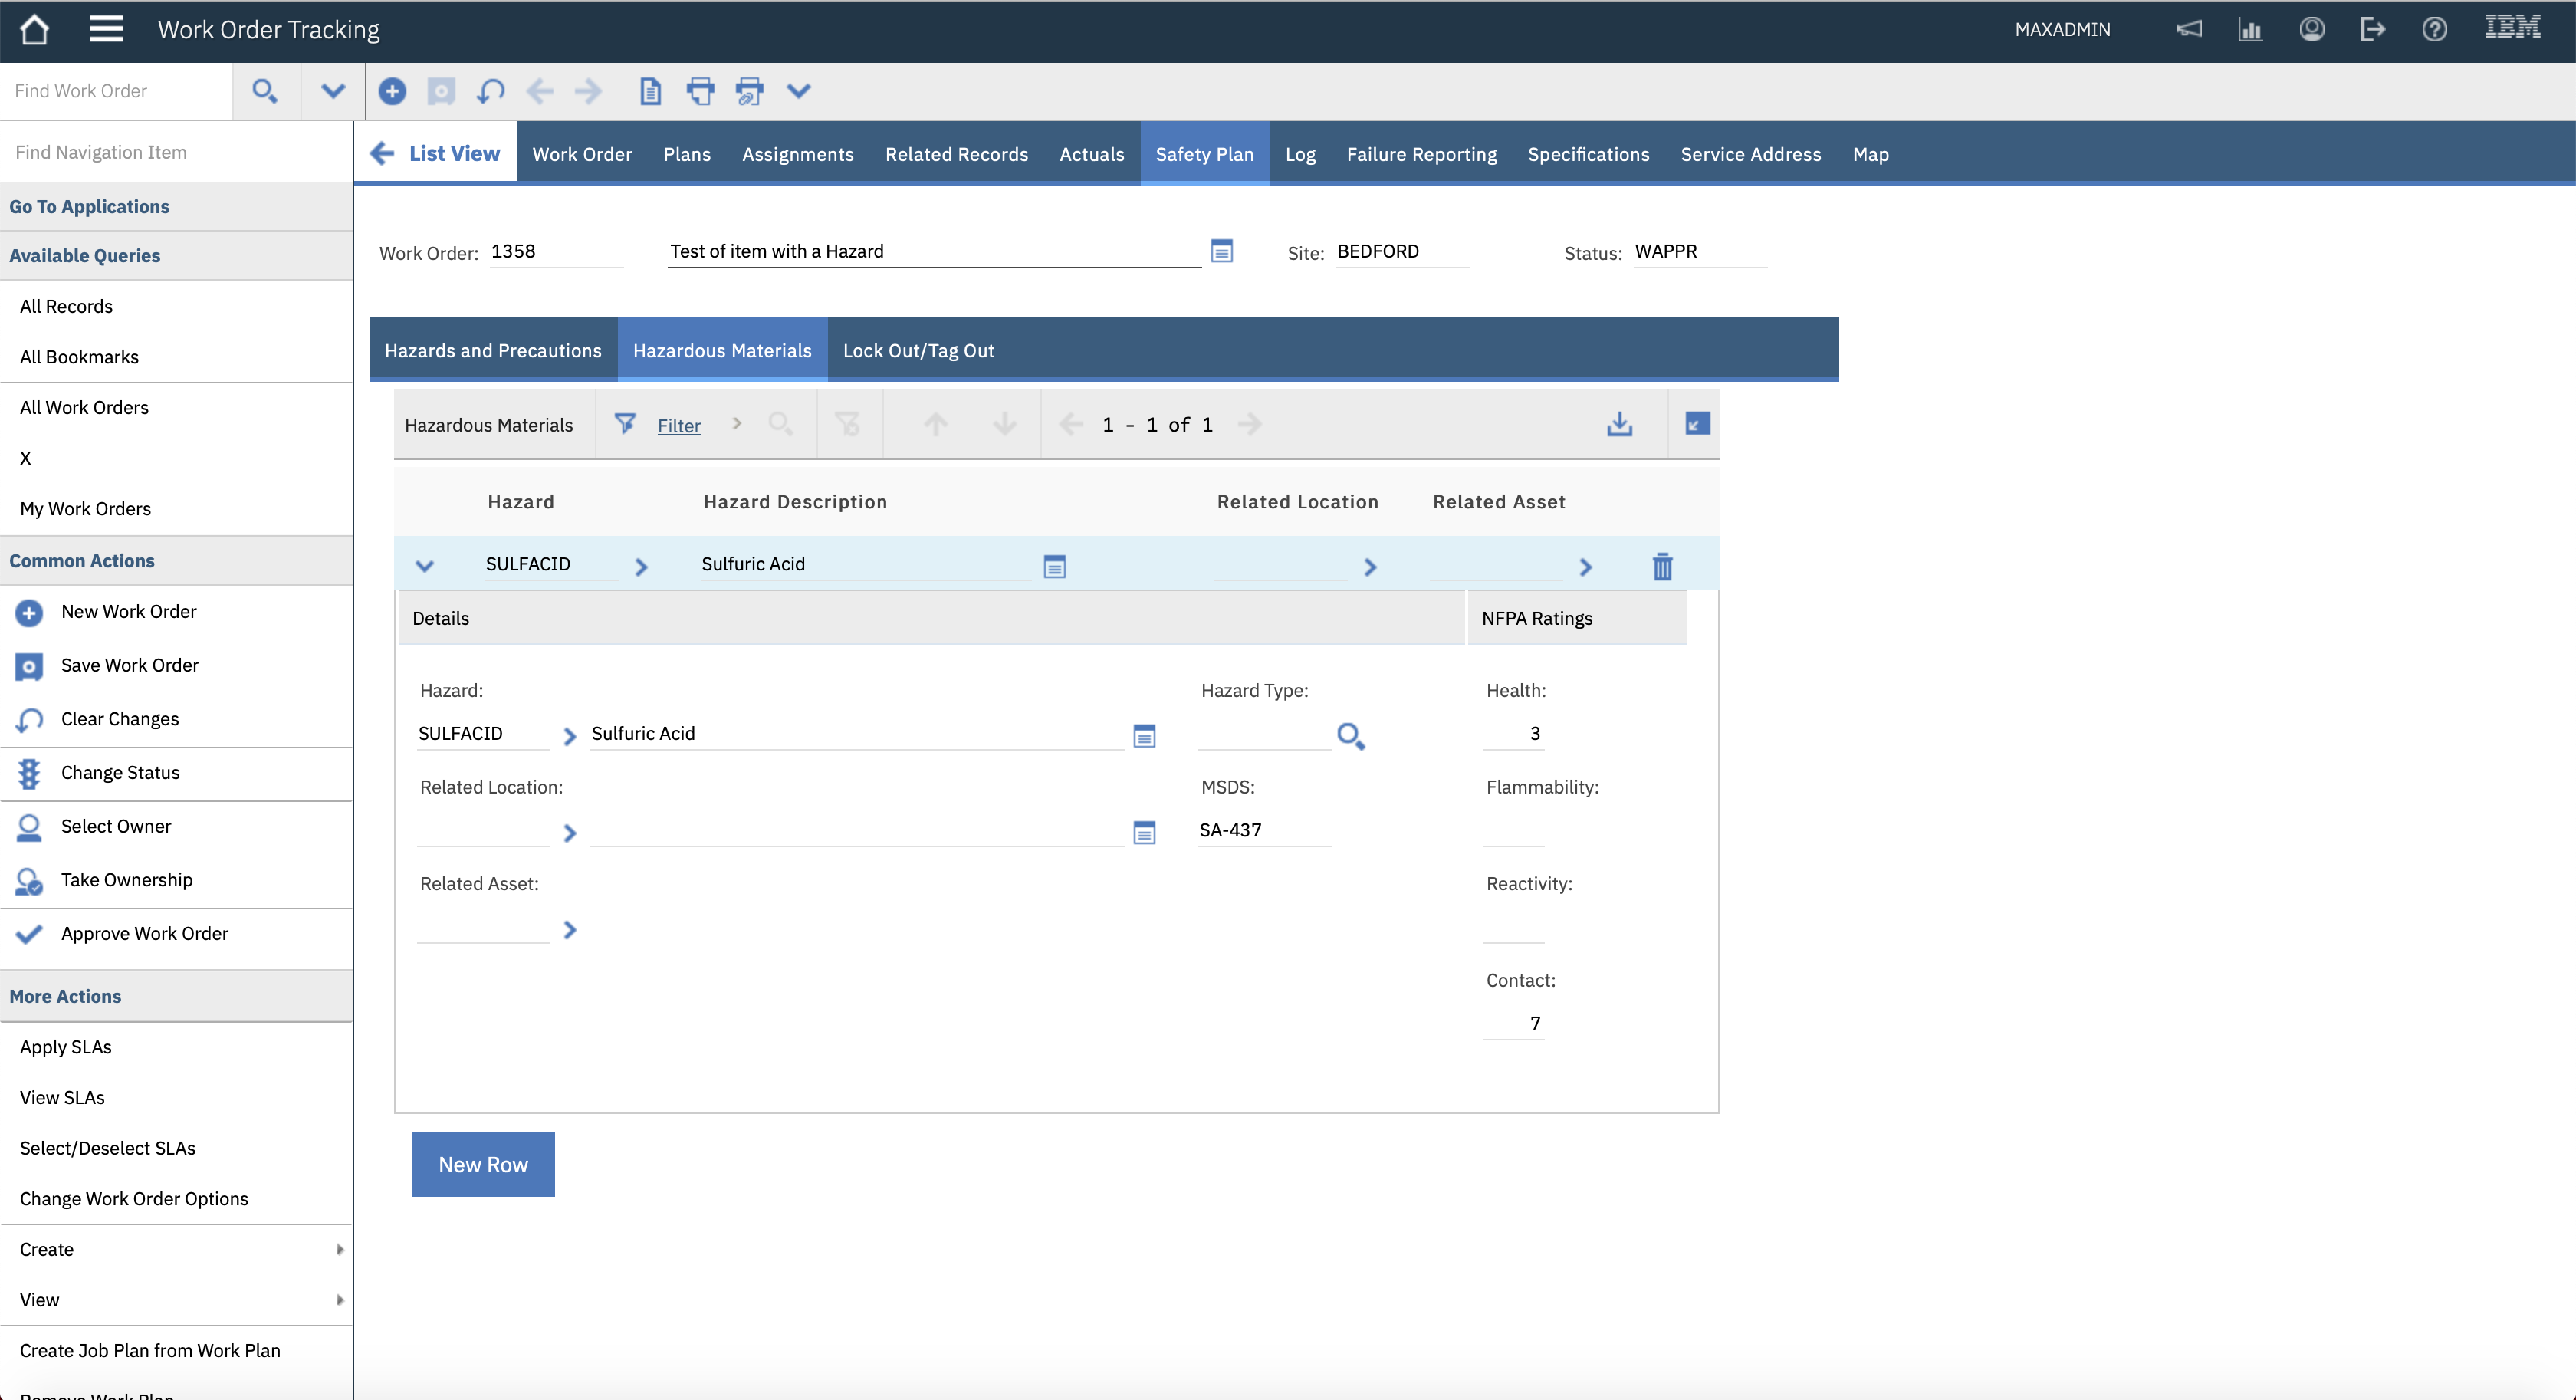2576x1400 pixels.
Task: Download hazardous materials table data
Action: coord(1619,425)
